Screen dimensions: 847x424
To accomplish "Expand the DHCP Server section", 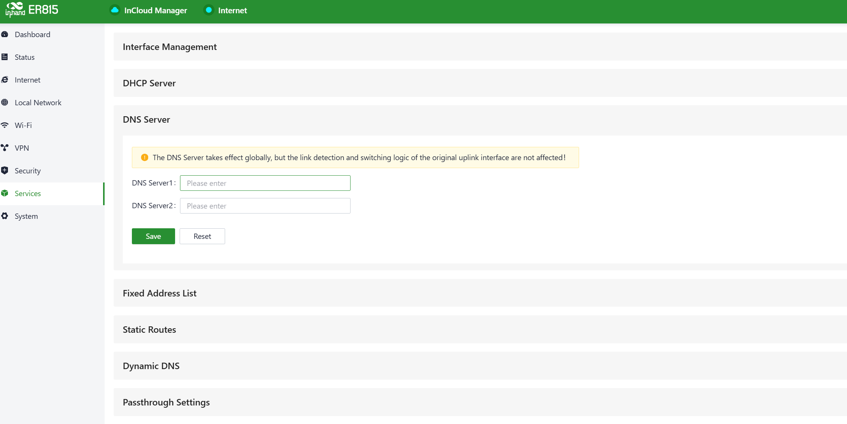I will point(149,83).
